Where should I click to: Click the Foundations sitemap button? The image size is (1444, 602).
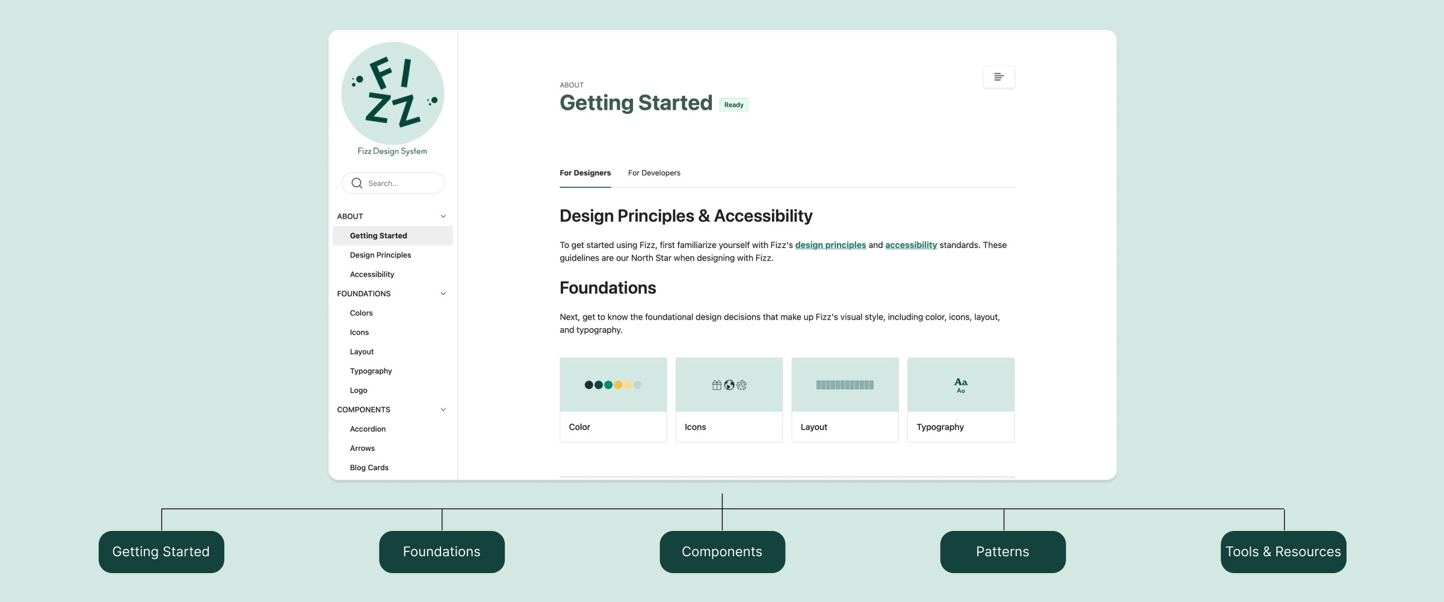tap(442, 552)
